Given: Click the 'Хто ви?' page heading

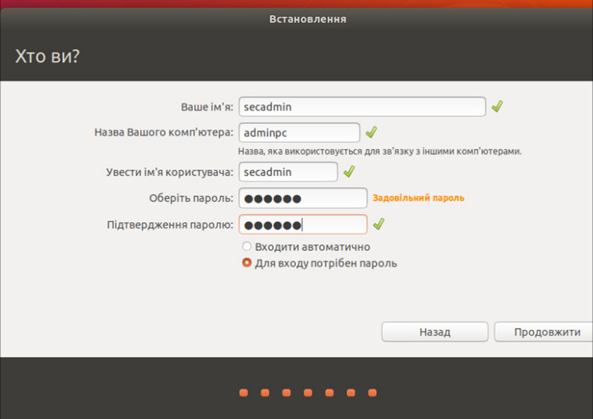Looking at the screenshot, I should click(x=47, y=57).
